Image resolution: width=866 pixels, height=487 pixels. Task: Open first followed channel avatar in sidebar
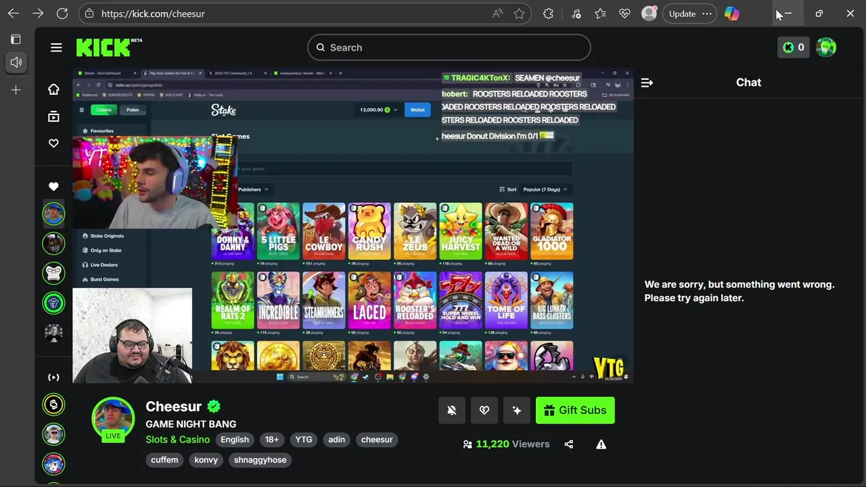click(x=53, y=214)
